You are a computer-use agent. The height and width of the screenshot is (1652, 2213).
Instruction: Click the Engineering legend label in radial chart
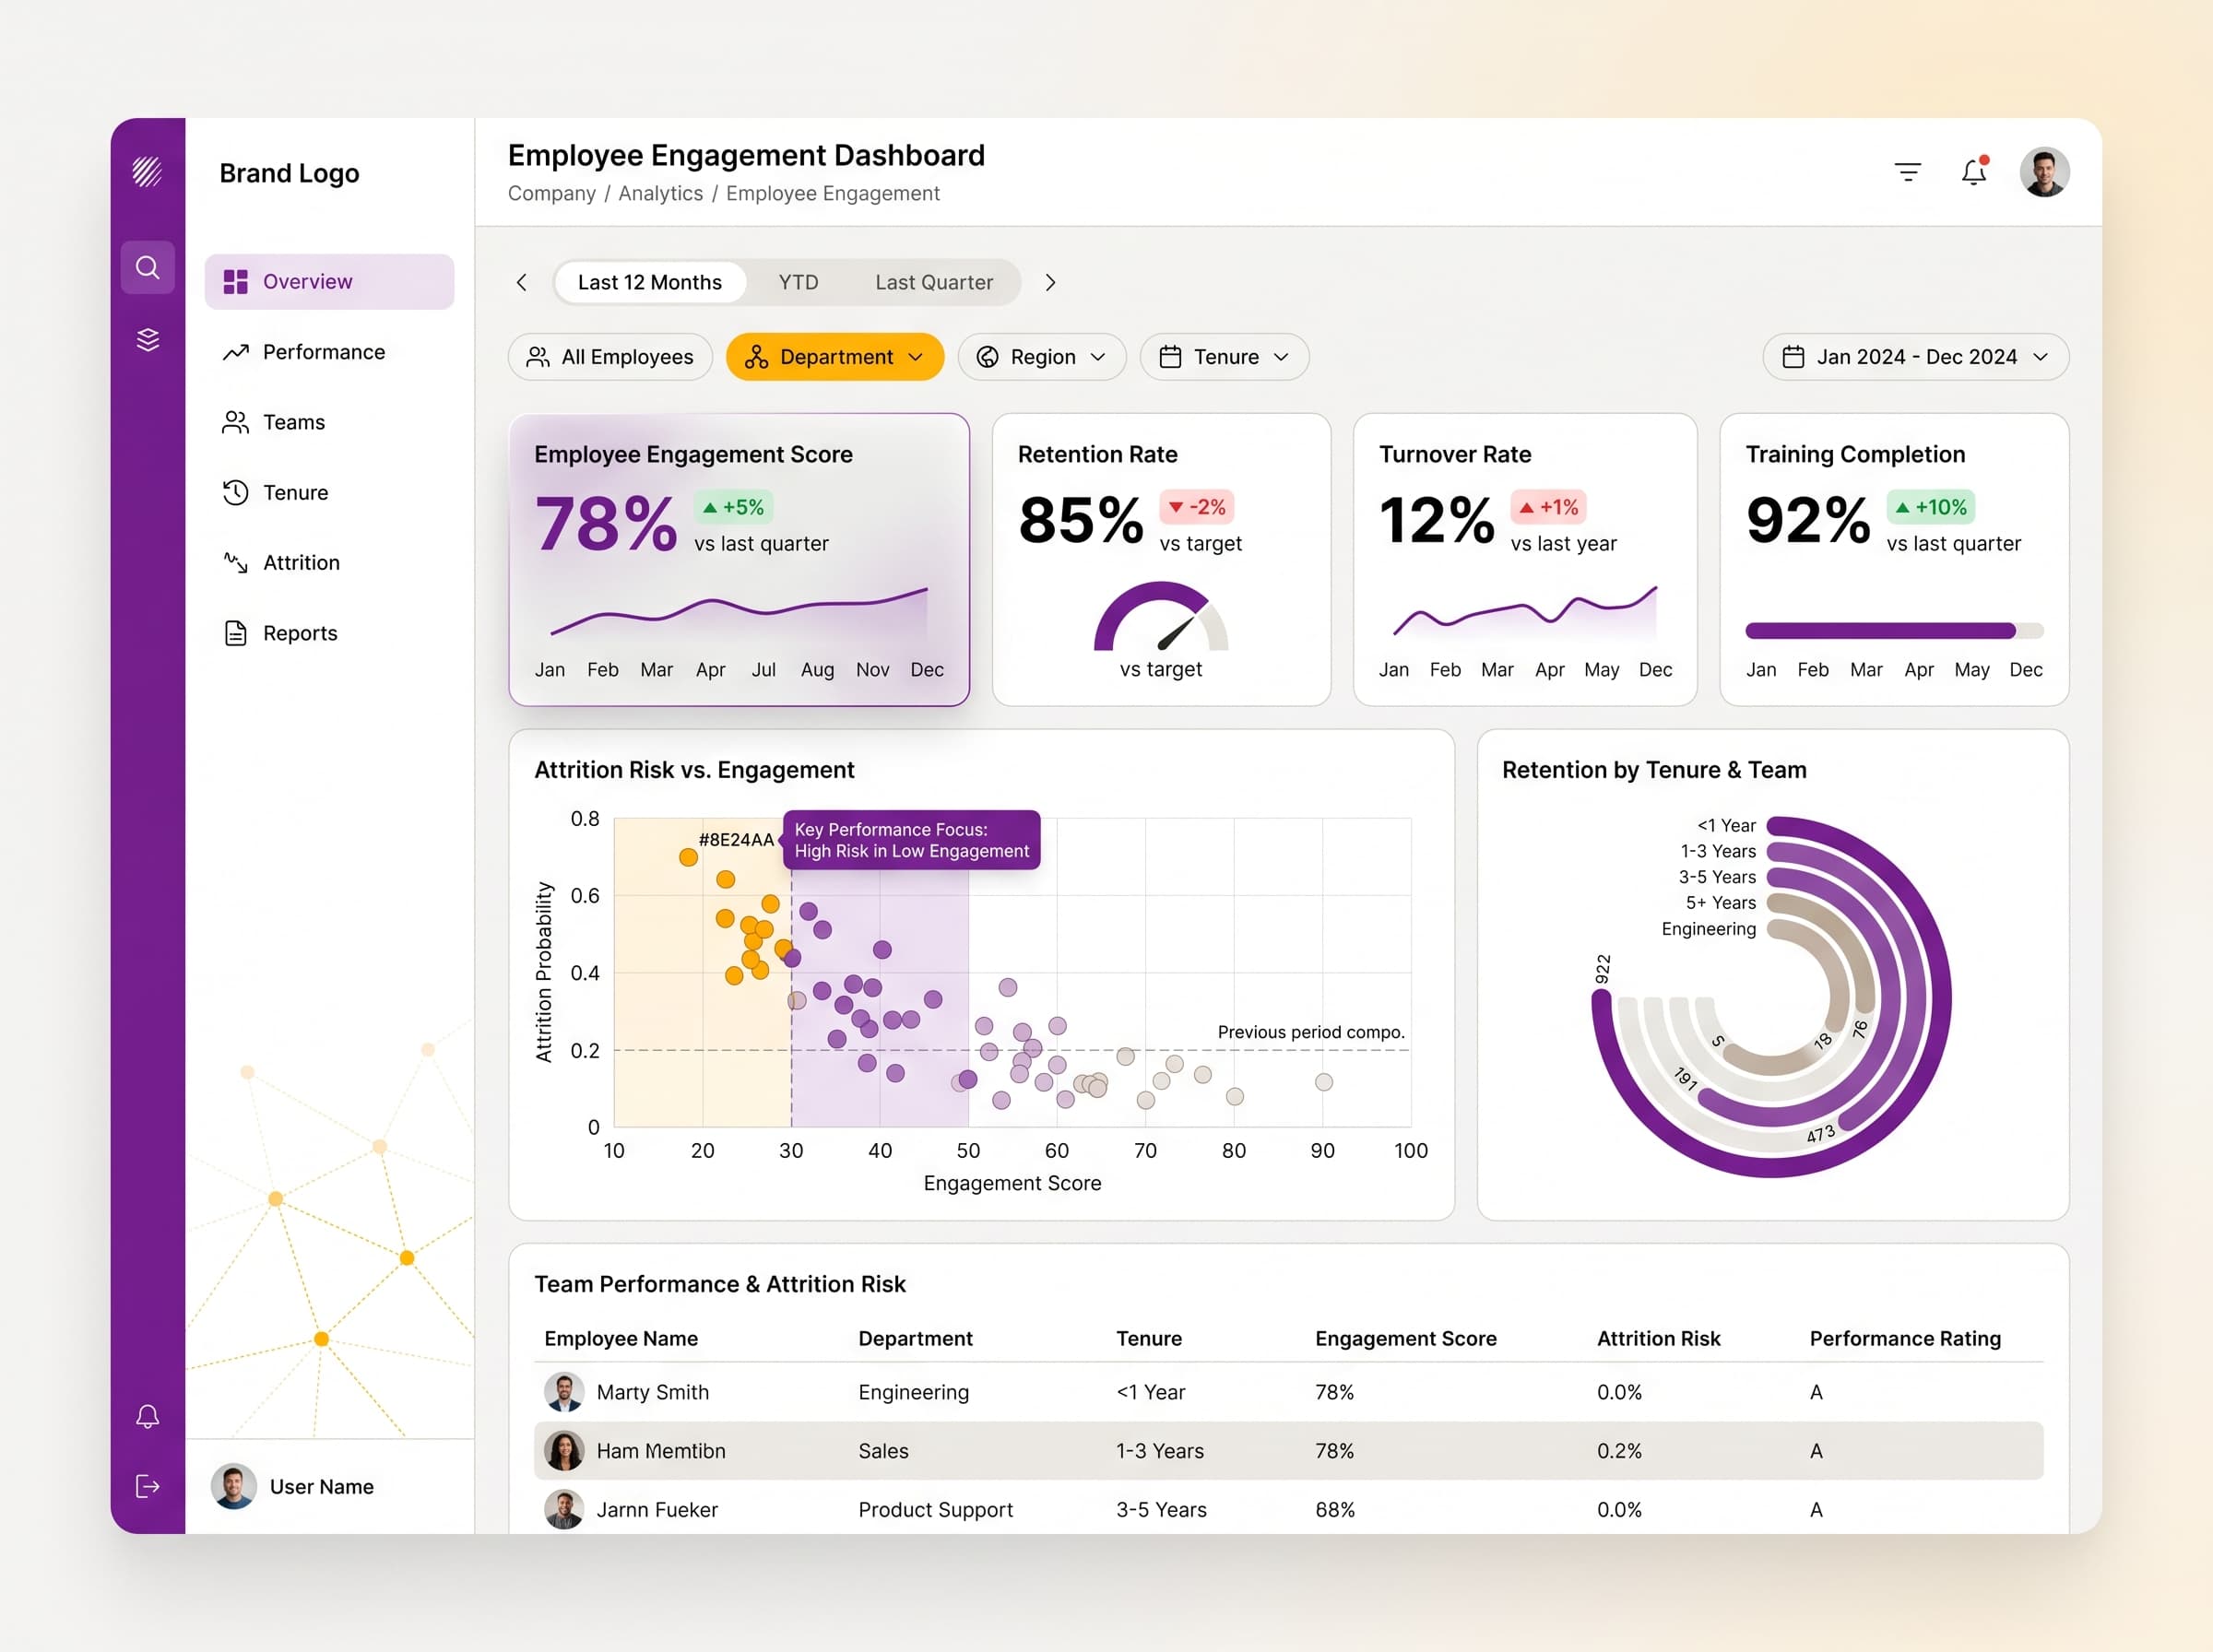(x=1708, y=929)
